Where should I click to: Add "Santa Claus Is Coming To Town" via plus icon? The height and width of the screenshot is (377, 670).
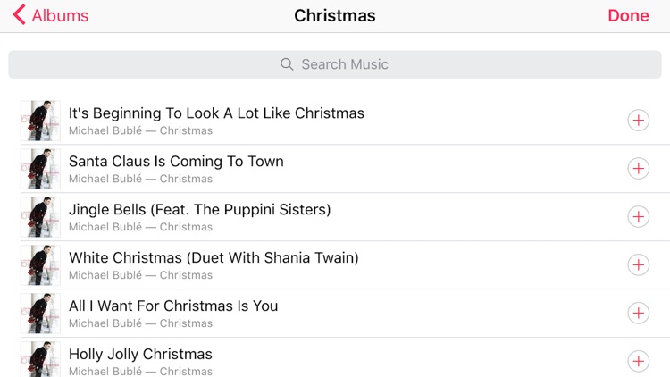pos(639,169)
